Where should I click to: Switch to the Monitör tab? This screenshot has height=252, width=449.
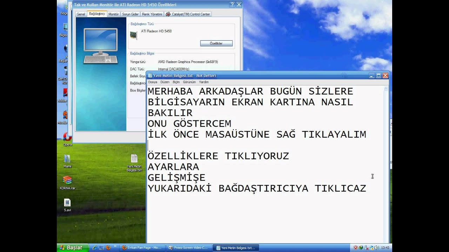coord(113,14)
